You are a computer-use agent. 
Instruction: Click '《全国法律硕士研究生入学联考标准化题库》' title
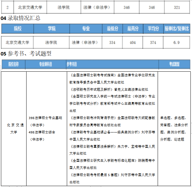pos(103,161)
